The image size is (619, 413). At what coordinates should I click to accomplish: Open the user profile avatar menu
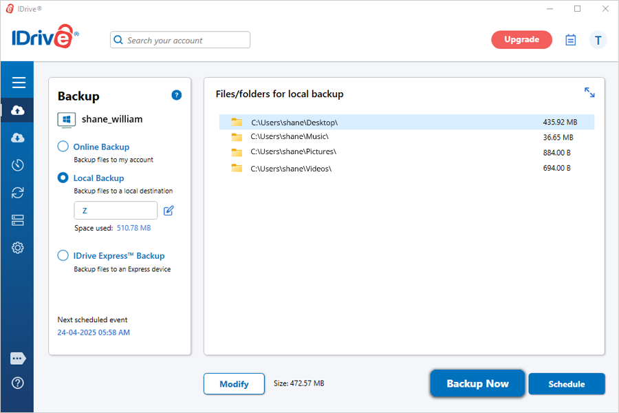(598, 40)
